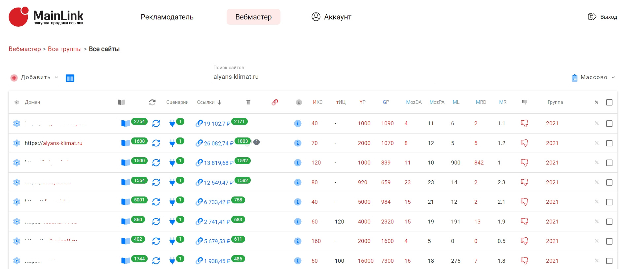
Task: Toggle the select-all checkbox in table header
Action: 609,103
